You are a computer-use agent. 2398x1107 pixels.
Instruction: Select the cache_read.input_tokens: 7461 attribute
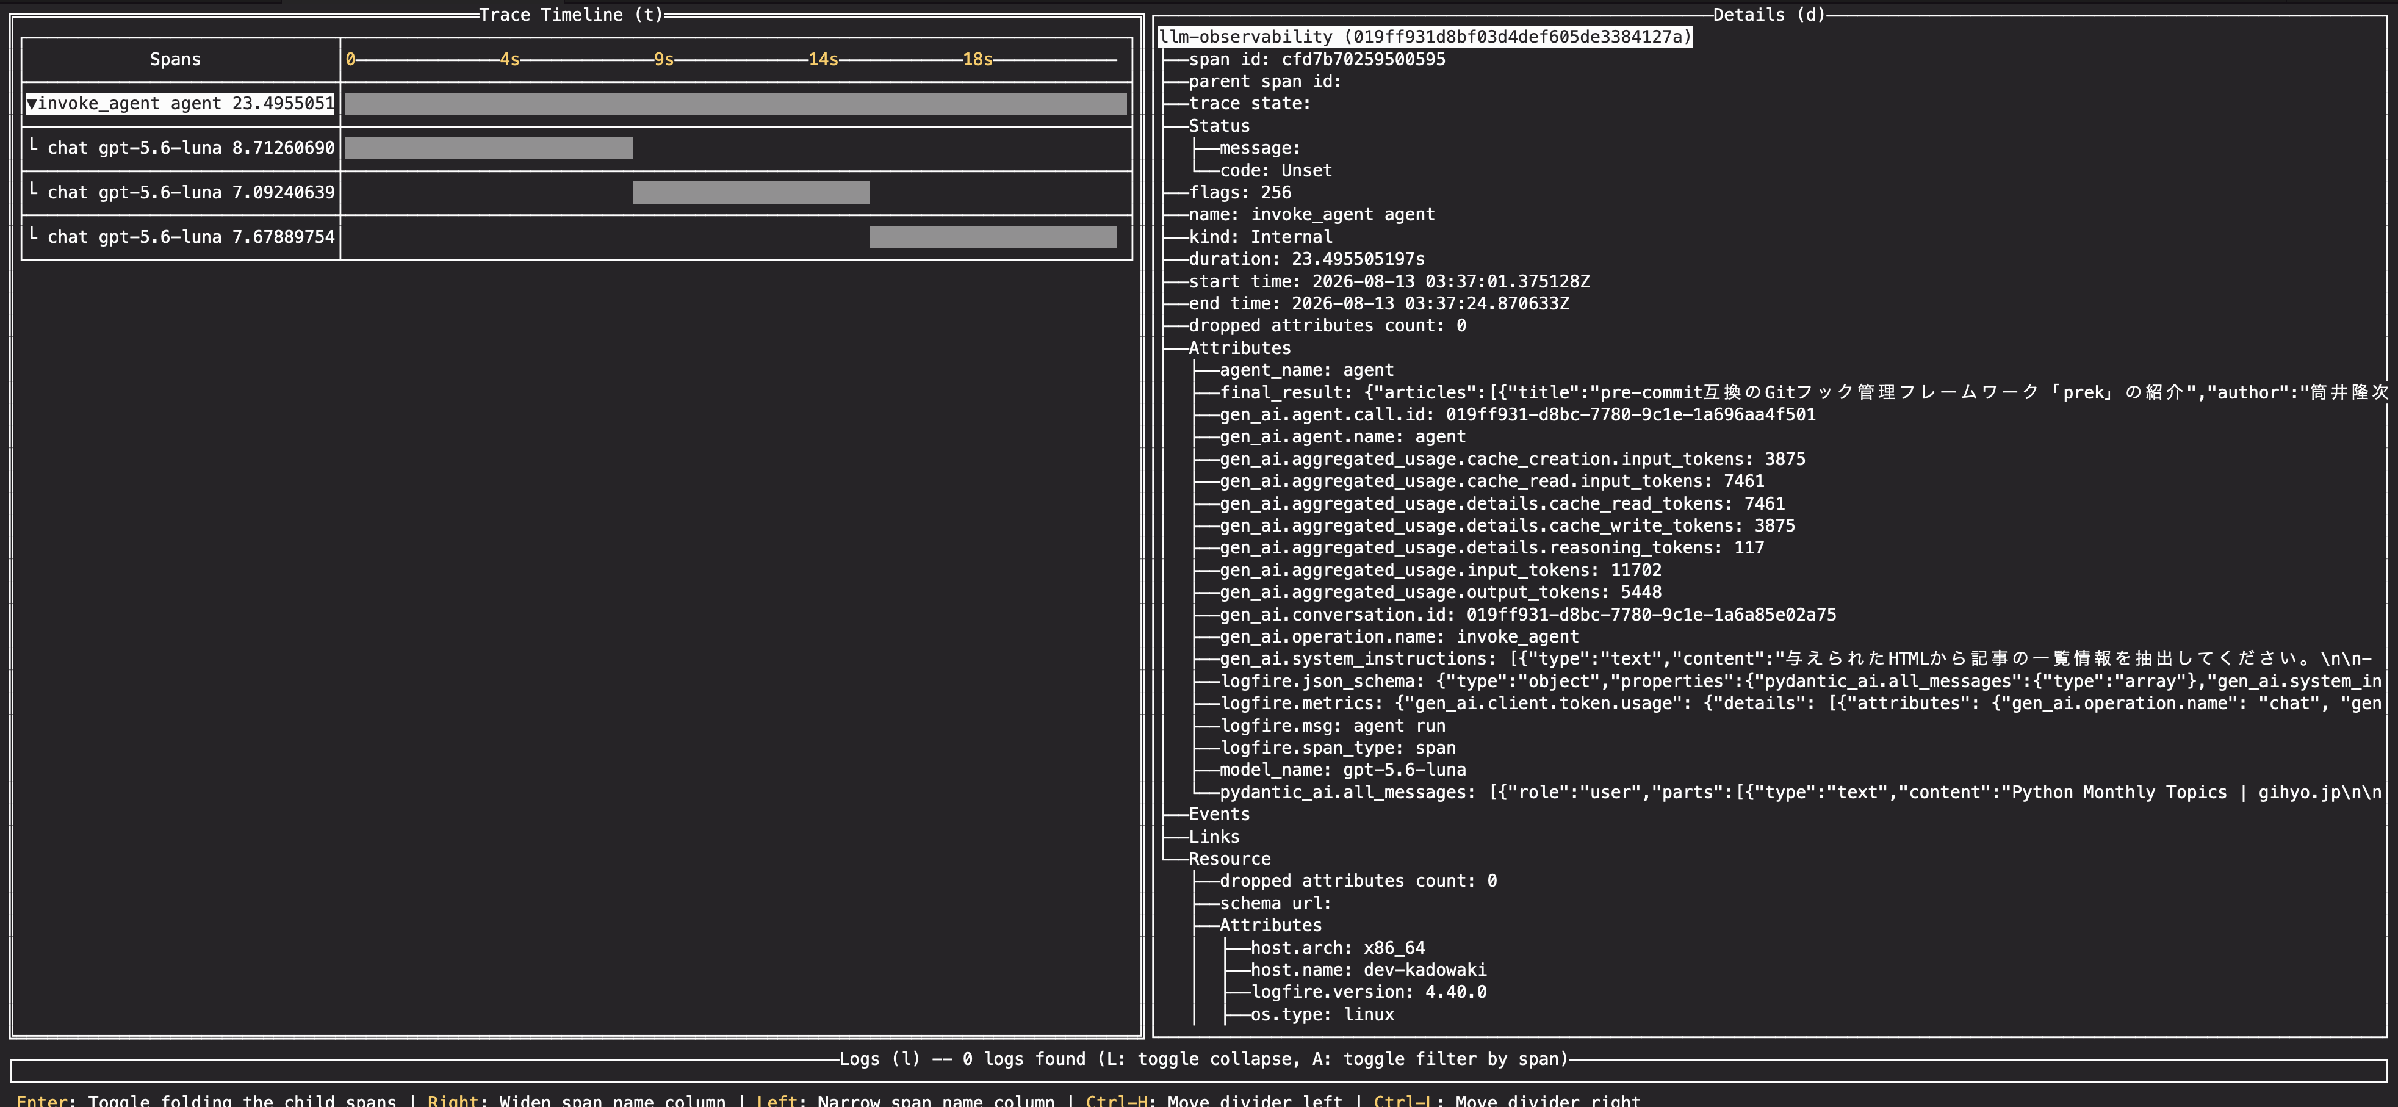point(1491,481)
